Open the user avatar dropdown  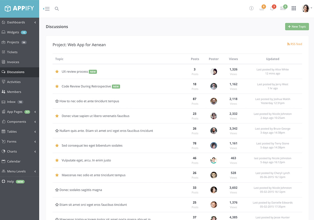coord(306,8)
